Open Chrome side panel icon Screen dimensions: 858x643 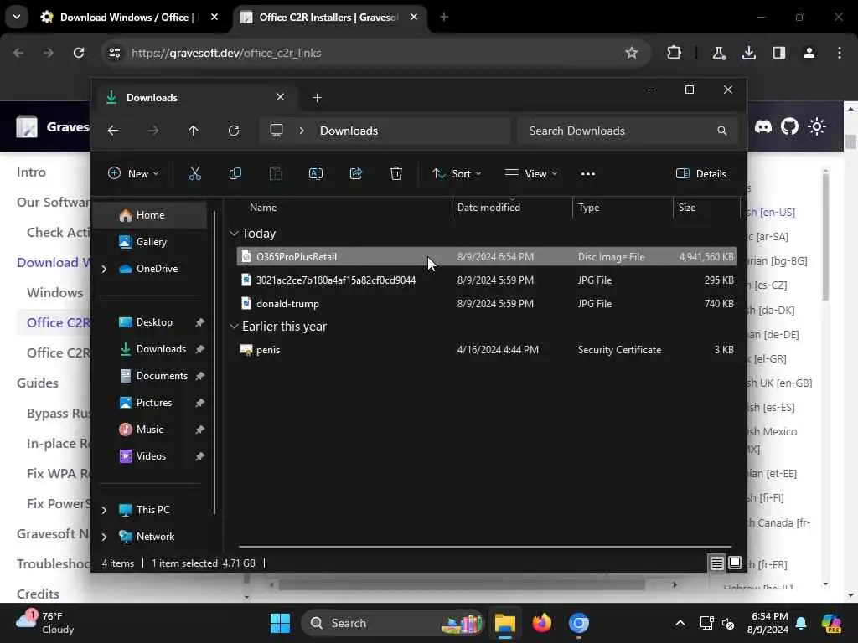pos(779,53)
